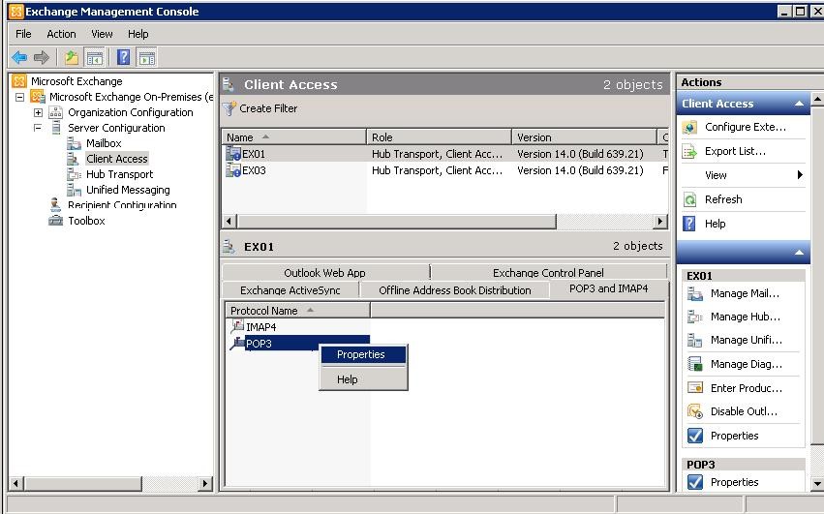
Task: Click the console tree scrollbar left arrow
Action: [15, 484]
